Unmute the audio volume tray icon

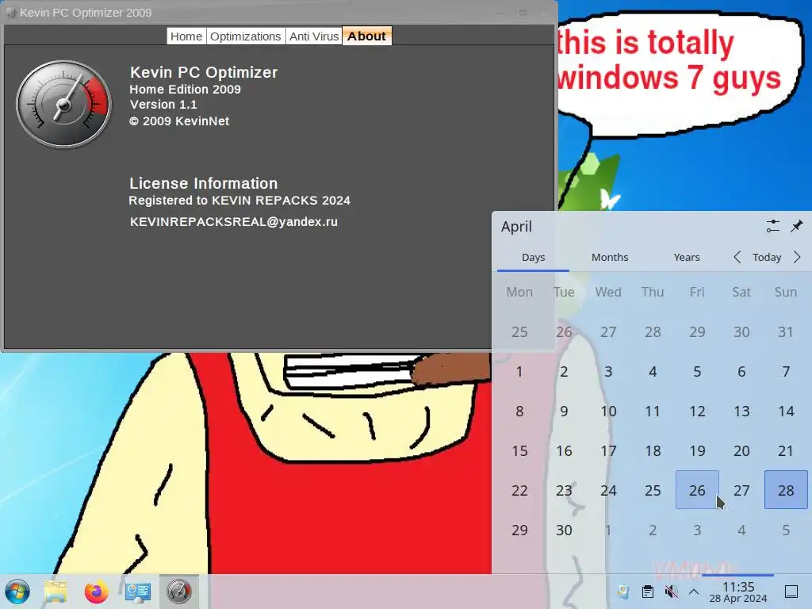click(x=671, y=592)
